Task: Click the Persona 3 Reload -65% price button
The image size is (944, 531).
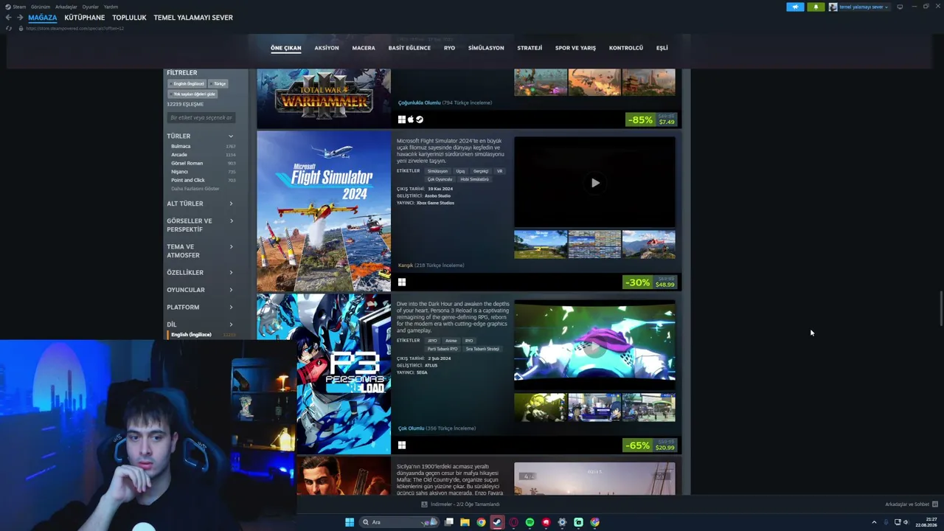Action: [x=650, y=445]
